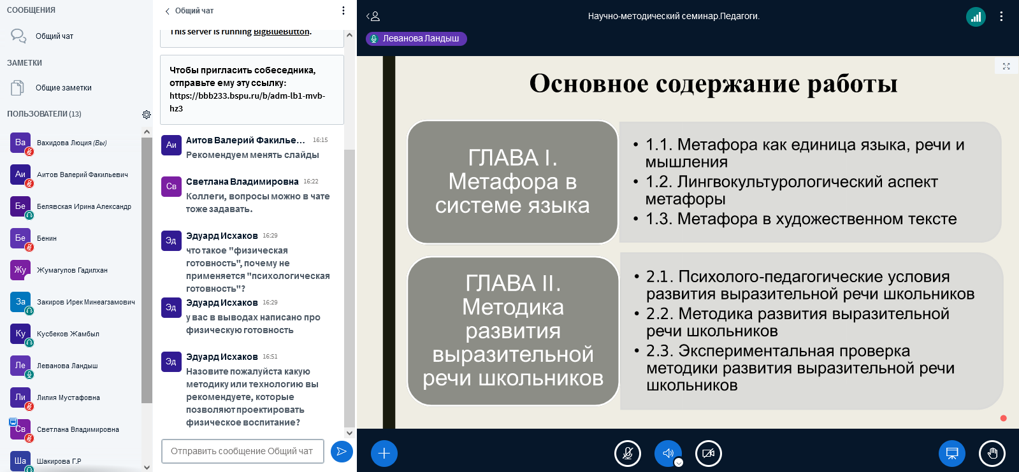Unmute the microphone button

627,454
